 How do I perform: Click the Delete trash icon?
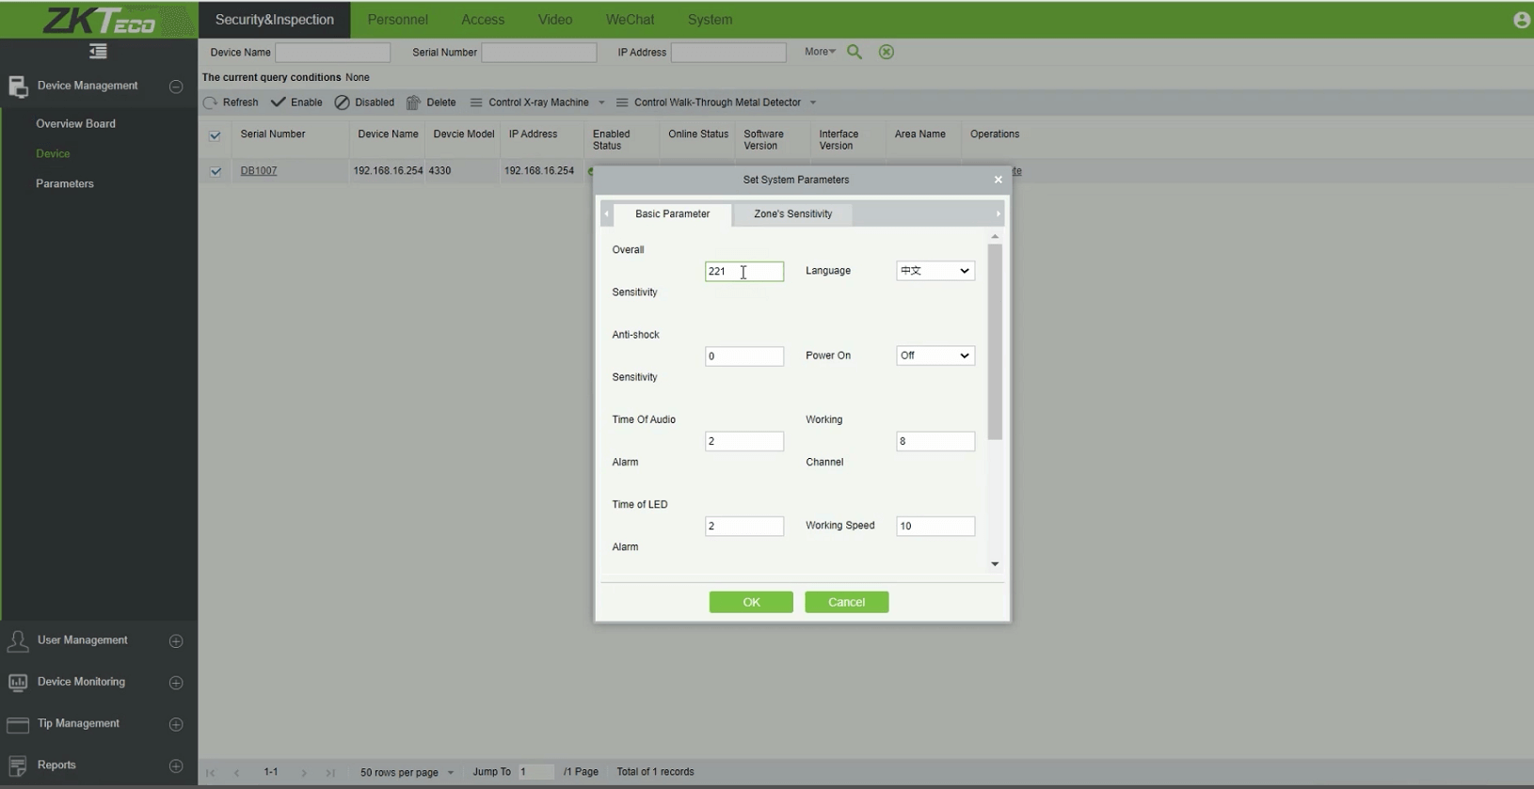(x=413, y=103)
